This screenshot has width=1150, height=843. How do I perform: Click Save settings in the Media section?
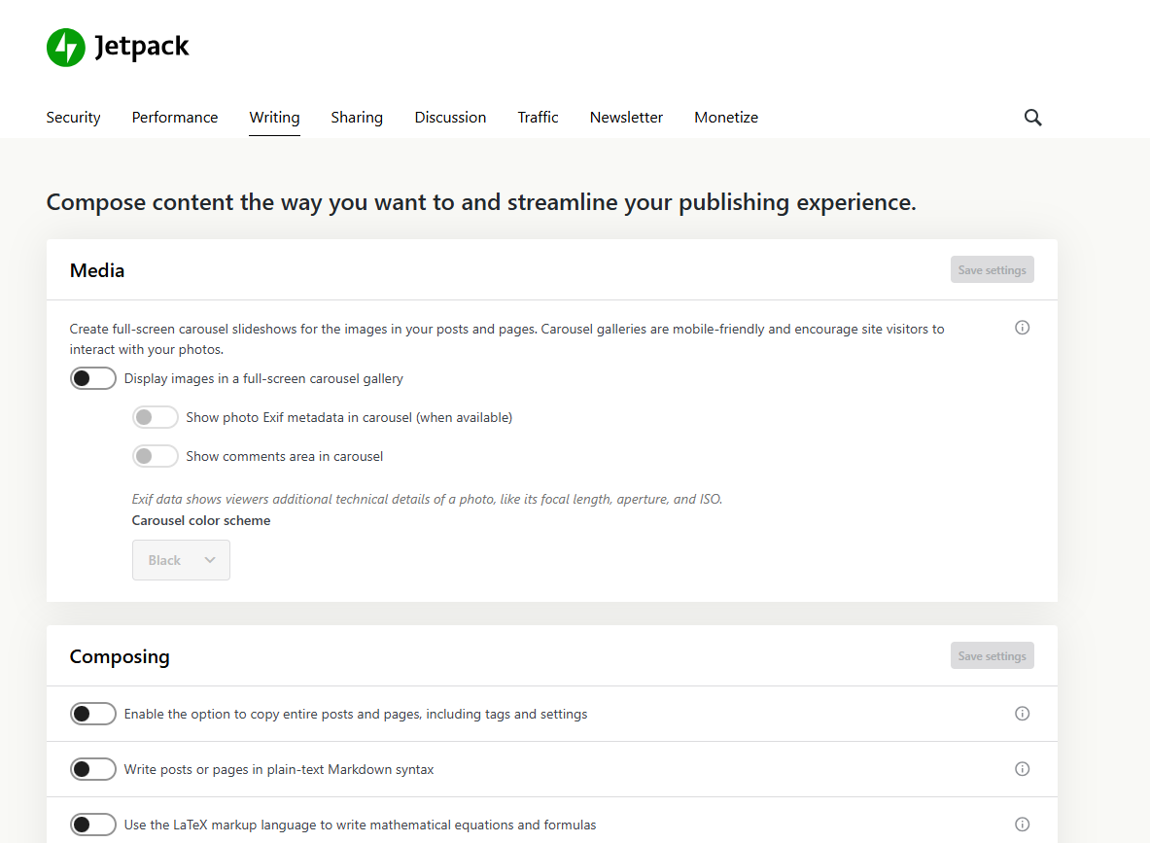(x=992, y=269)
